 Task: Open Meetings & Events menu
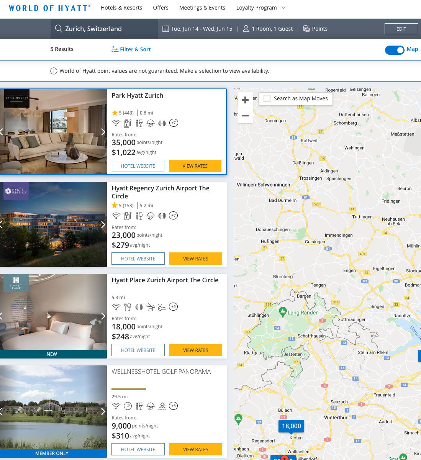(x=202, y=8)
